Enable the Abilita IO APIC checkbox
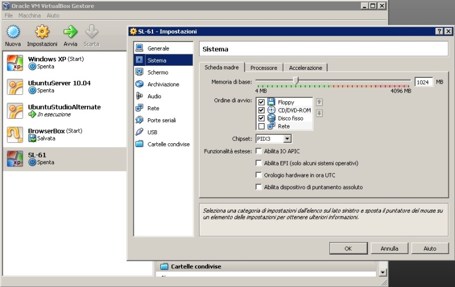Viewport: 455px width, 287px height. [x=259, y=151]
